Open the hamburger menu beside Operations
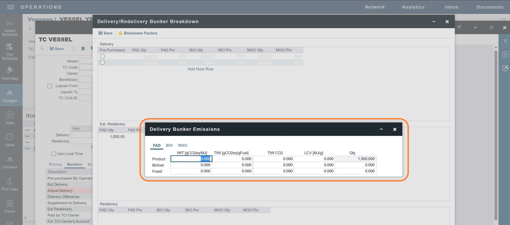The height and width of the screenshot is (225, 510). (x=10, y=7)
